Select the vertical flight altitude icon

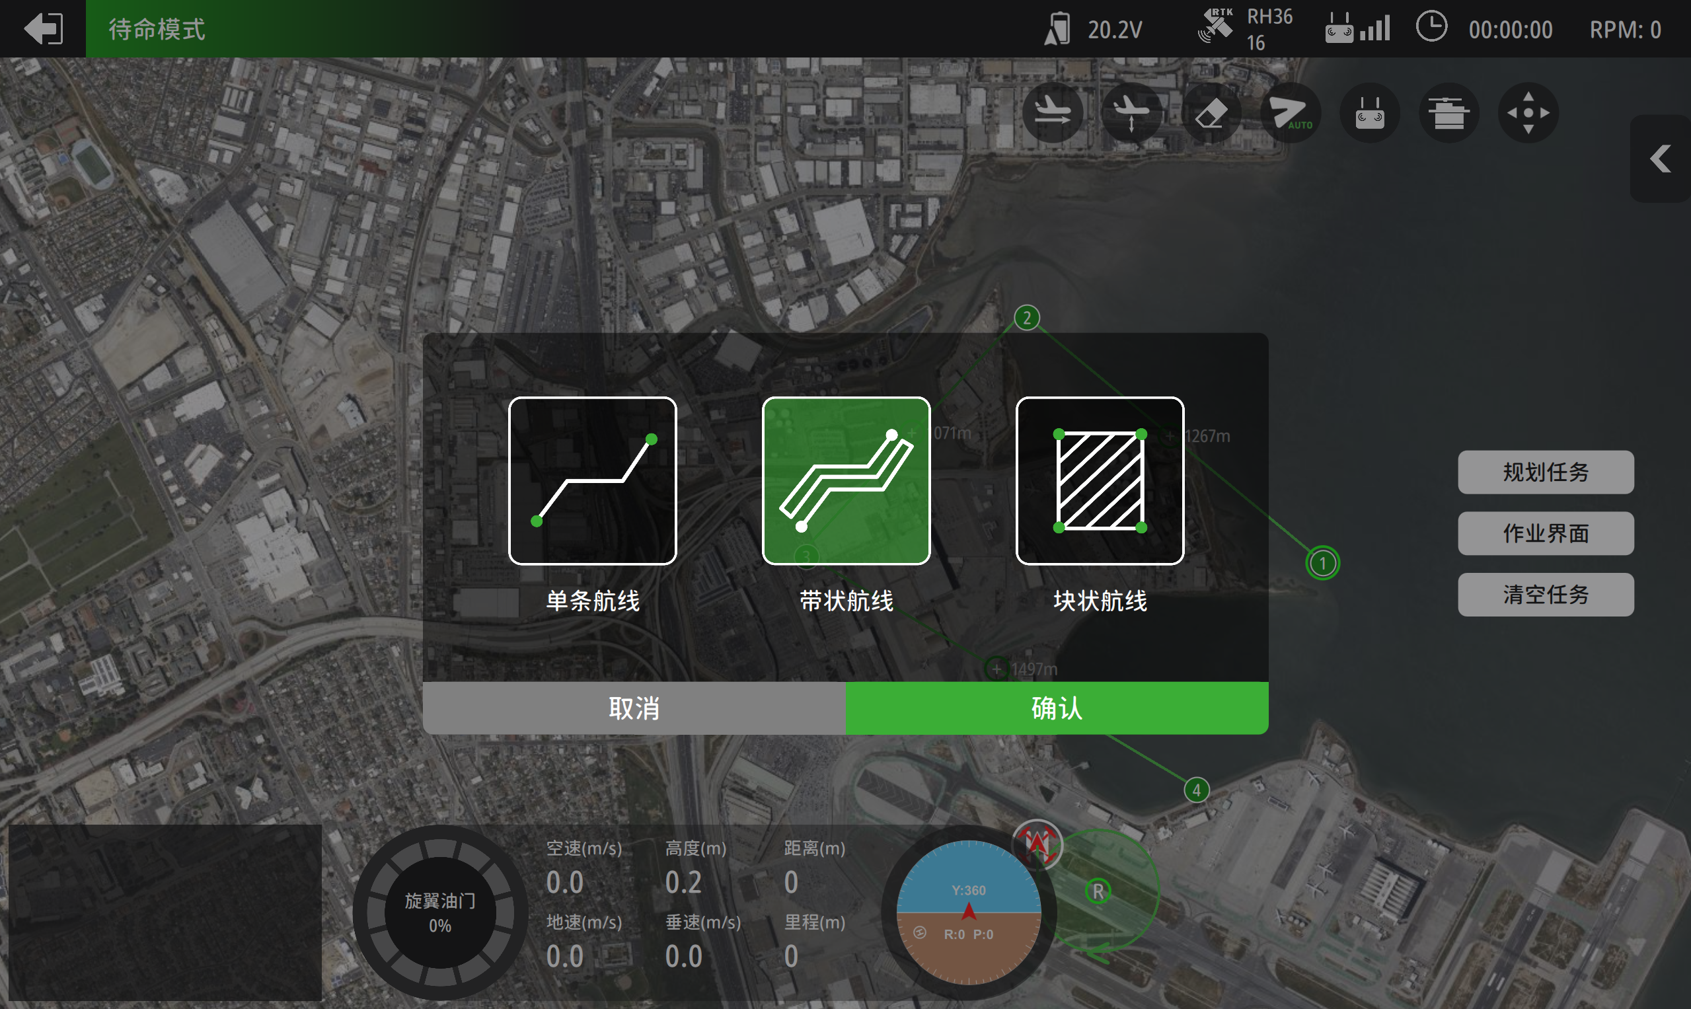pyautogui.click(x=1132, y=113)
